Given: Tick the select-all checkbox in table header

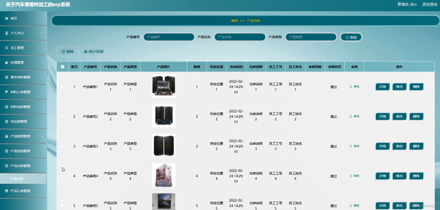Looking at the screenshot, I should [x=62, y=67].
